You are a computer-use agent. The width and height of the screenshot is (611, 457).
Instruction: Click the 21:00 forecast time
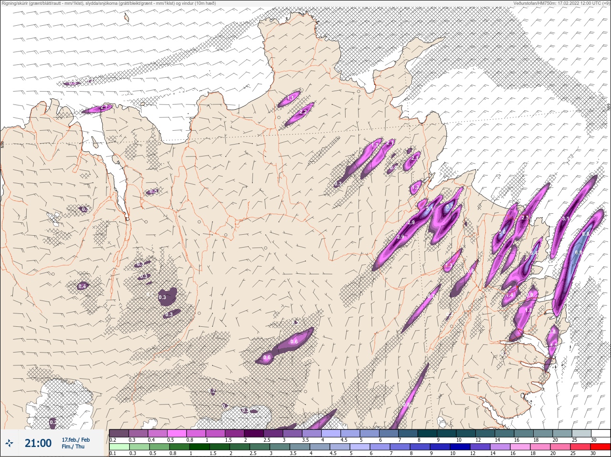tap(38, 443)
